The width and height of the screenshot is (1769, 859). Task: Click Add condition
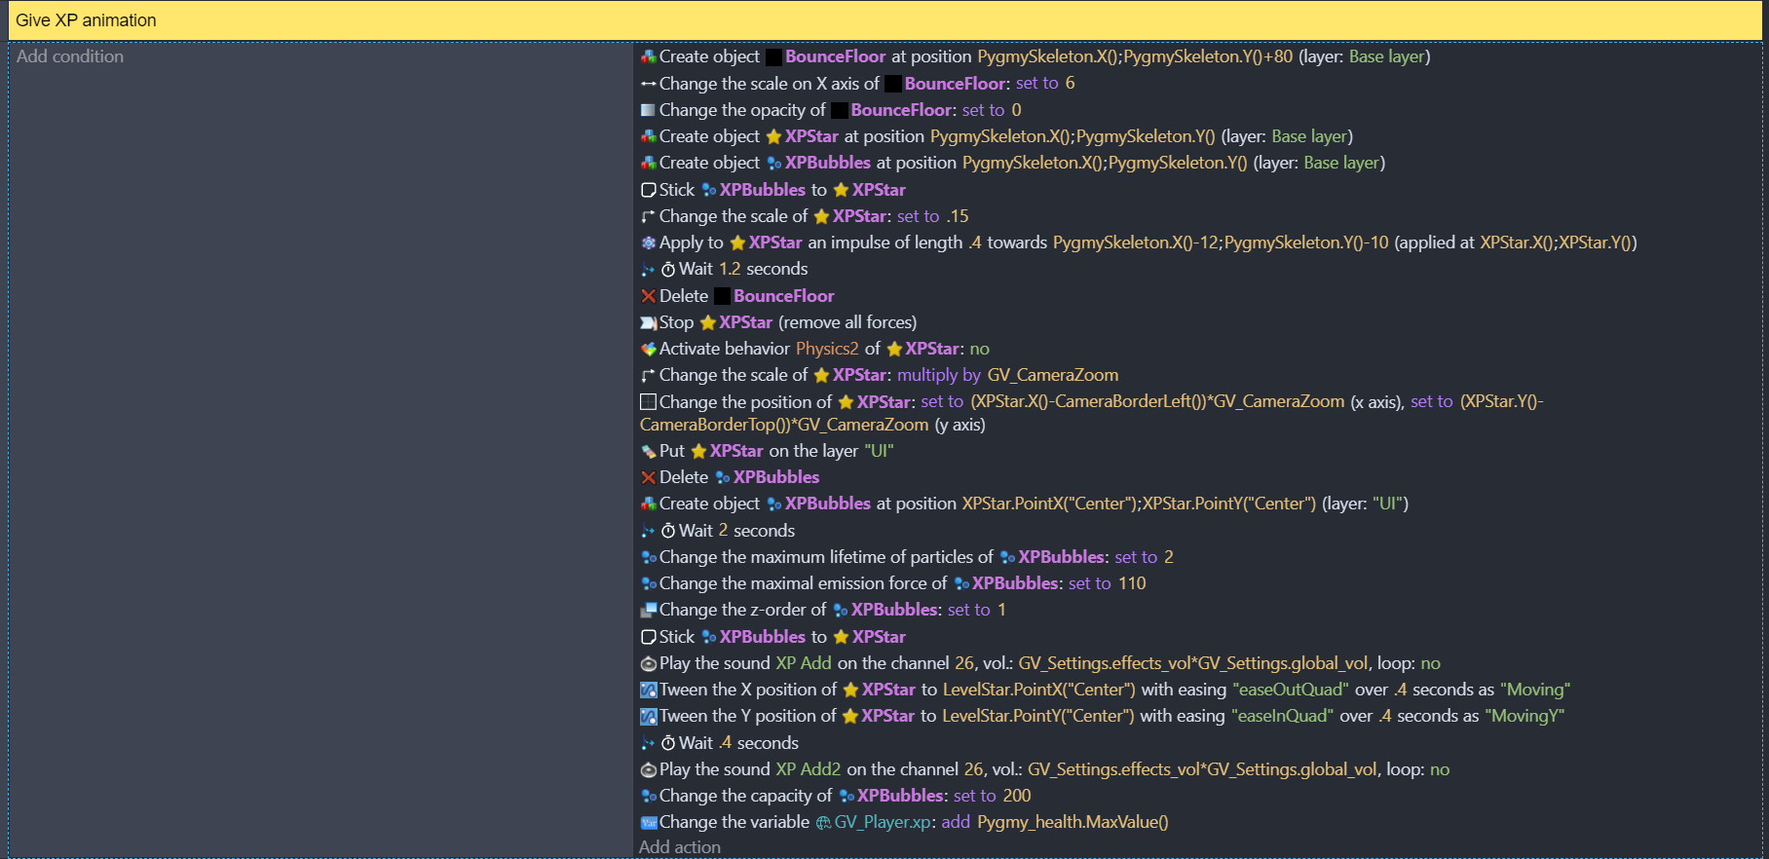coord(70,56)
